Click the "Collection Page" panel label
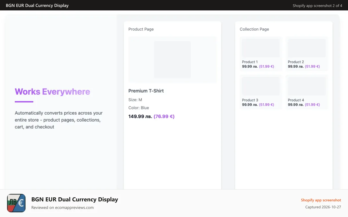The width and height of the screenshot is (348, 217). (x=254, y=29)
